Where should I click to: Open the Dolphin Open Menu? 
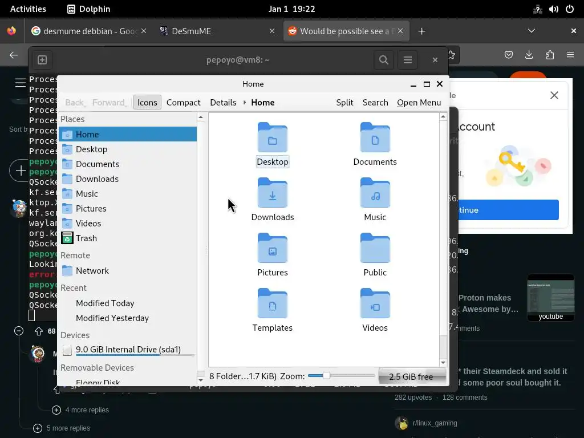click(x=419, y=103)
